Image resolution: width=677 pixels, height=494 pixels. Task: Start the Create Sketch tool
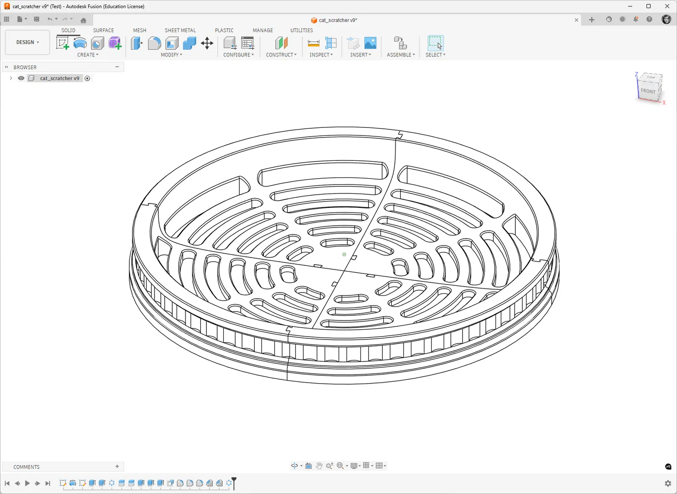click(x=63, y=43)
